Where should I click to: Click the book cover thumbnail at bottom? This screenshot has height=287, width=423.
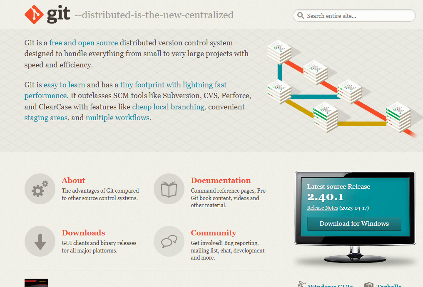coord(36,283)
